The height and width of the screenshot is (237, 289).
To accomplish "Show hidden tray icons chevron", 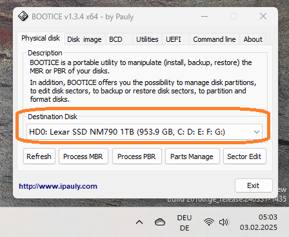I will tap(139, 222).
